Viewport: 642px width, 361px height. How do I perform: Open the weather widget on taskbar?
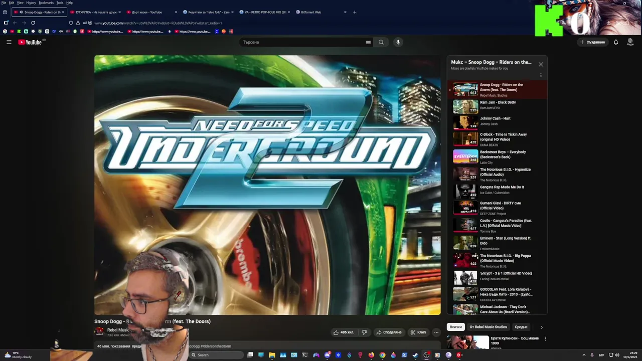point(18,355)
